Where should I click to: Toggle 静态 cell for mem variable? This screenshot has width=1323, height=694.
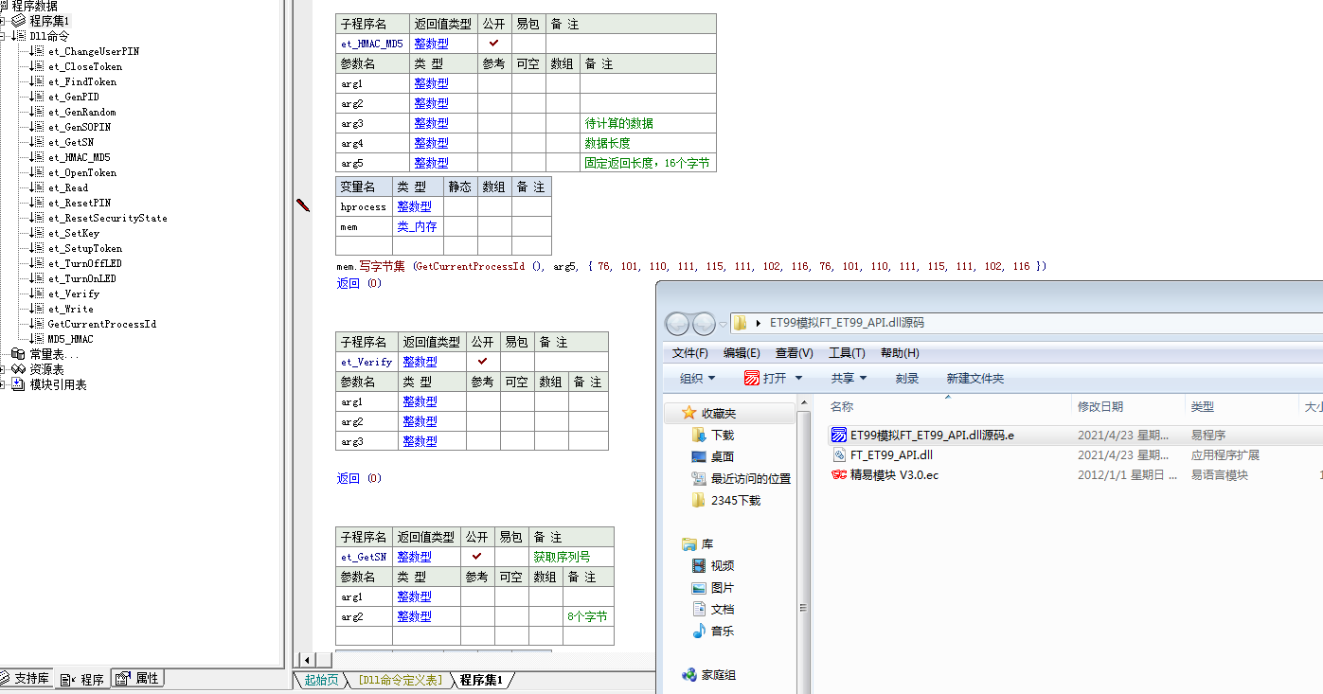(460, 226)
